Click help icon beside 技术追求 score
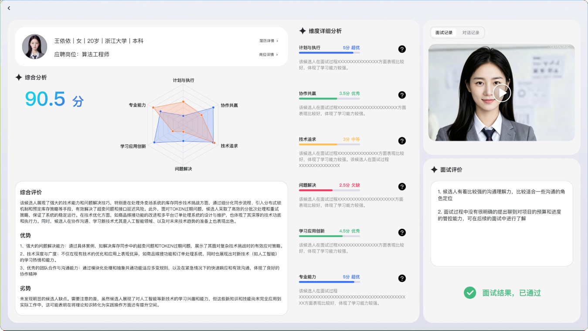The height and width of the screenshot is (331, 588). (402, 140)
